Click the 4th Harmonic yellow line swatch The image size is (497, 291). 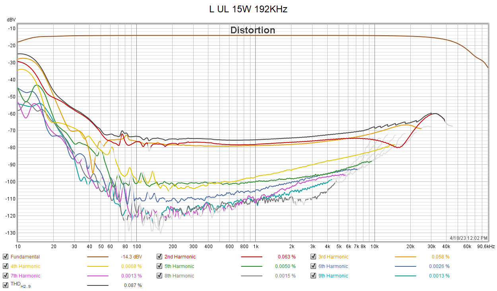[x=97, y=266]
